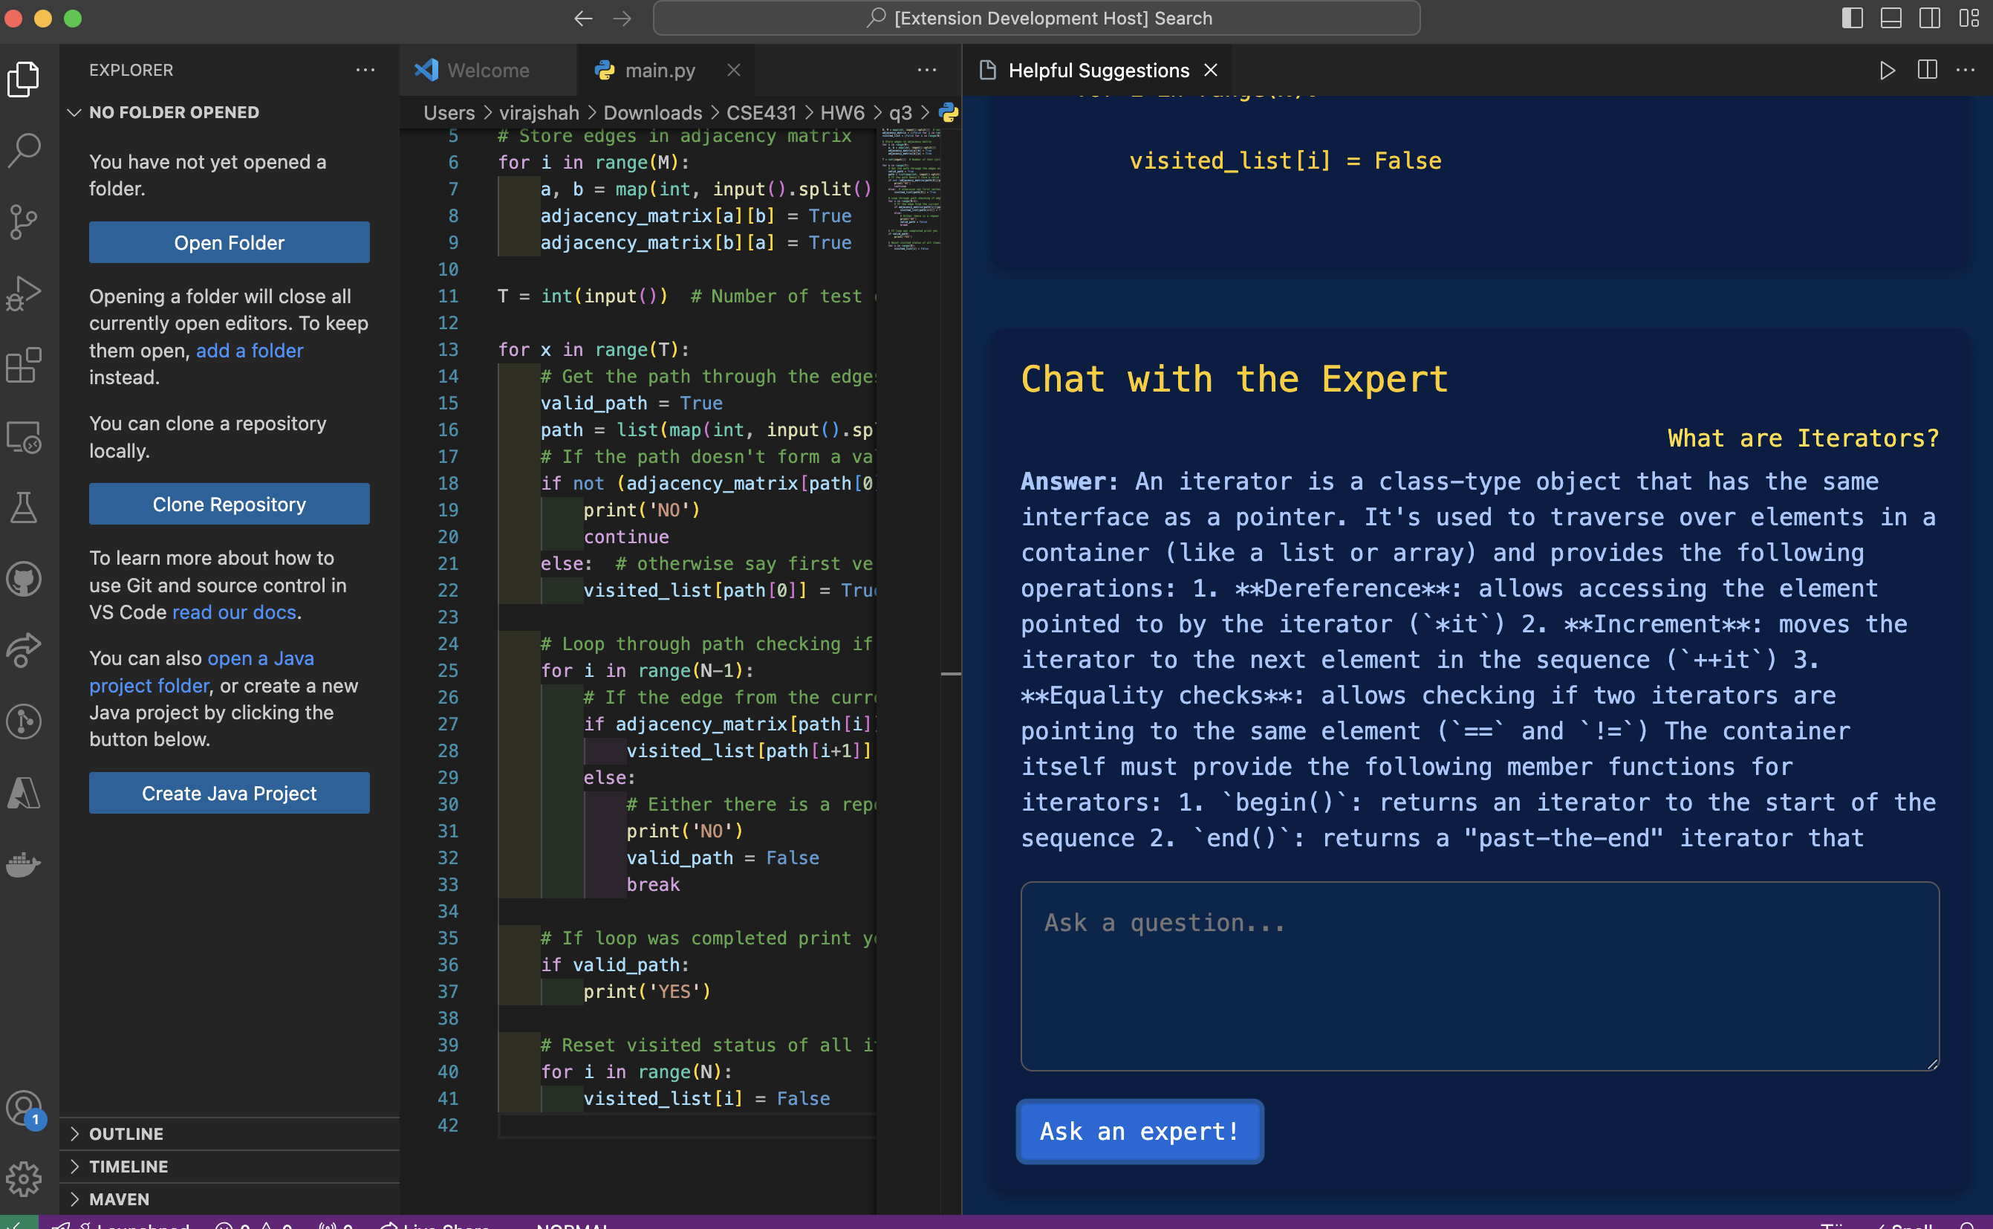Expand the TIMELINE section
The image size is (1993, 1229).
click(129, 1167)
